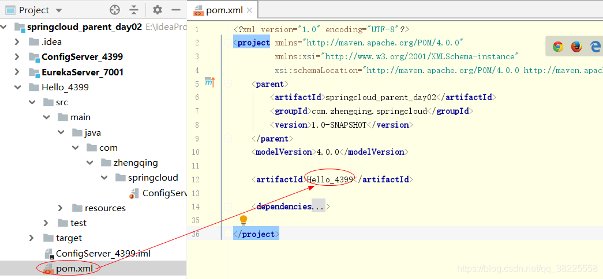The image size is (603, 279).
Task: Collapse the main folder
Action: click(x=47, y=117)
